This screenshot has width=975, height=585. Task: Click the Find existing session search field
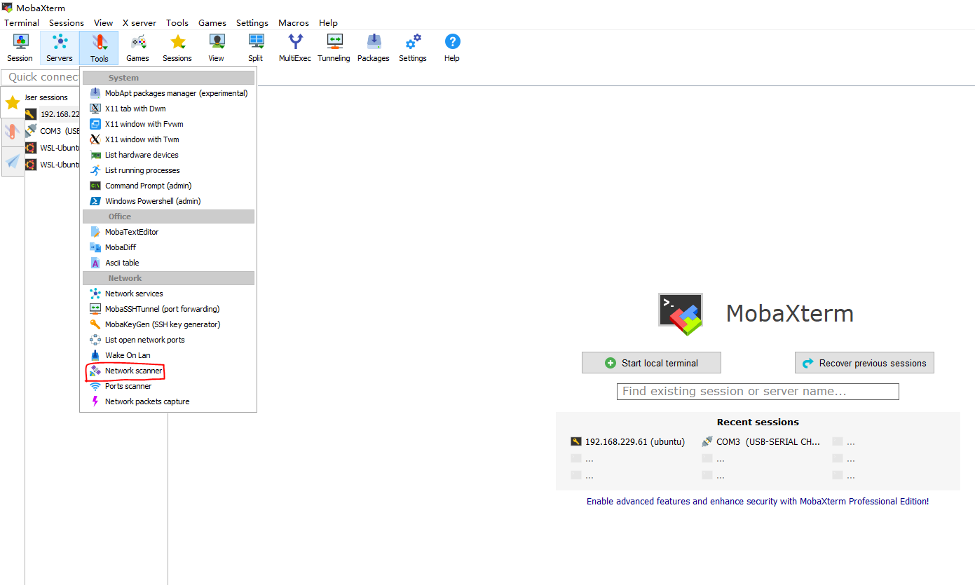point(758,392)
